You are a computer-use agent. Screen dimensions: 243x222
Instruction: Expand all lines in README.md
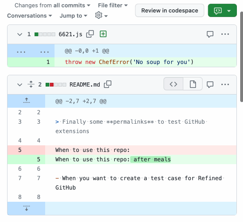pos(31,84)
